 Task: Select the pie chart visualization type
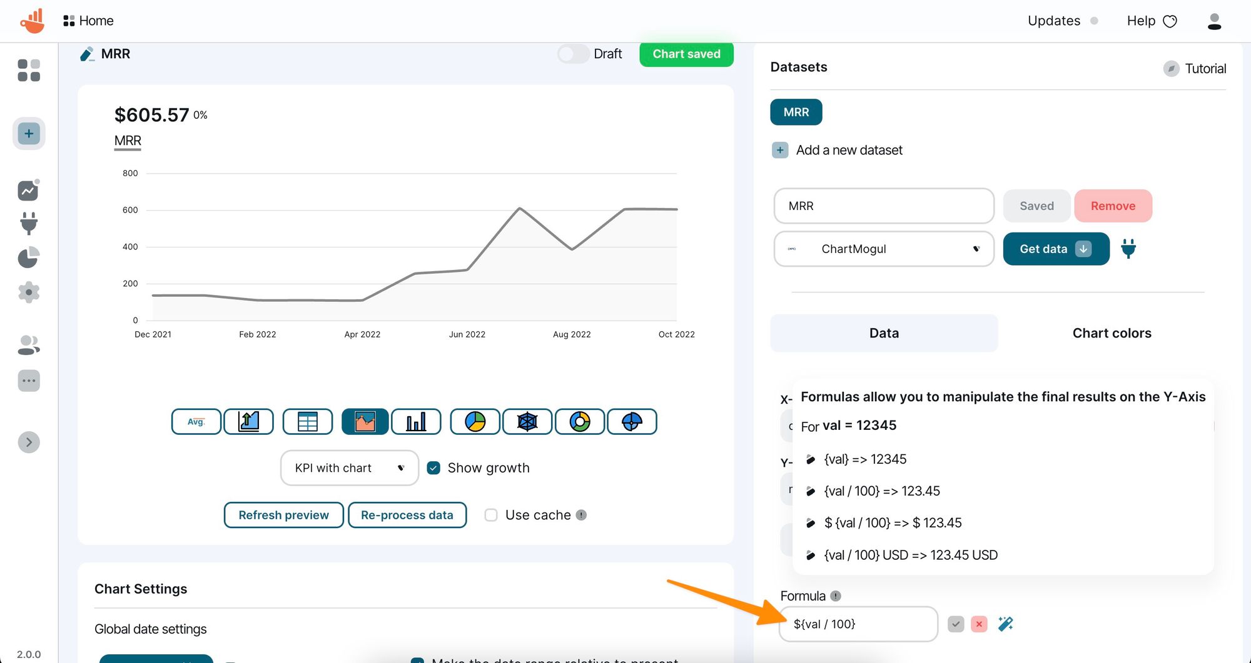(475, 421)
